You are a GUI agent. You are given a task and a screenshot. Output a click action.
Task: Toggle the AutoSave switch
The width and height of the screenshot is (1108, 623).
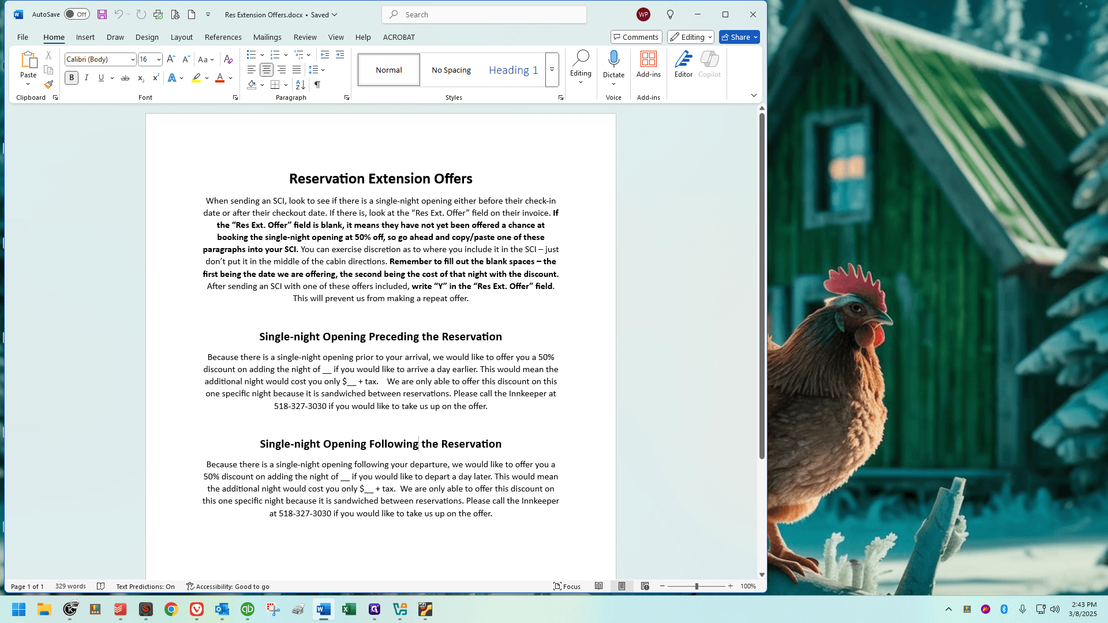coord(77,14)
